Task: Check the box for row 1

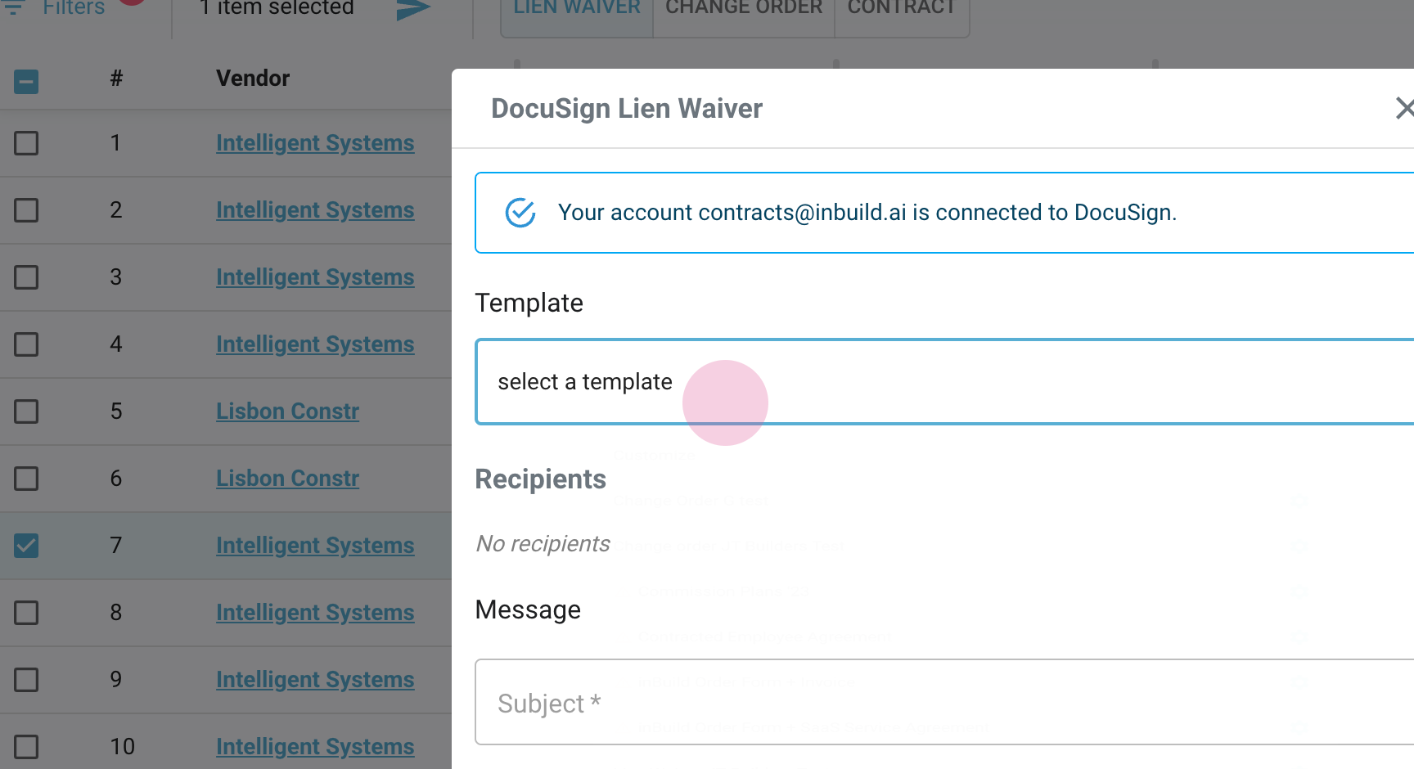Action: point(26,143)
